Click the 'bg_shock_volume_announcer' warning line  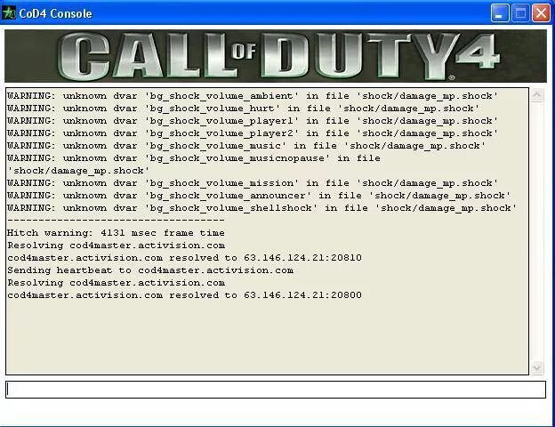click(x=259, y=196)
